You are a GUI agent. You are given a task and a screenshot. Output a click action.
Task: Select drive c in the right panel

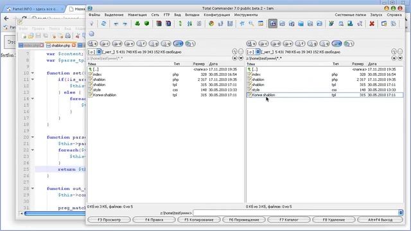tap(263, 44)
